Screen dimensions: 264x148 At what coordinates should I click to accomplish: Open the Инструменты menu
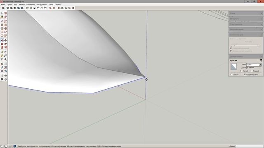[x=42, y=5]
